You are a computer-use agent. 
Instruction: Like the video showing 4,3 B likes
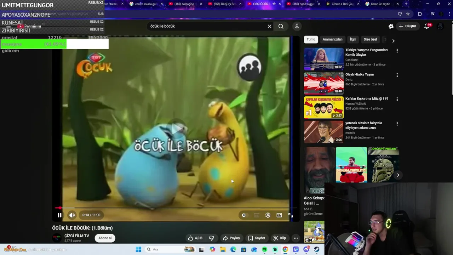(x=195, y=238)
